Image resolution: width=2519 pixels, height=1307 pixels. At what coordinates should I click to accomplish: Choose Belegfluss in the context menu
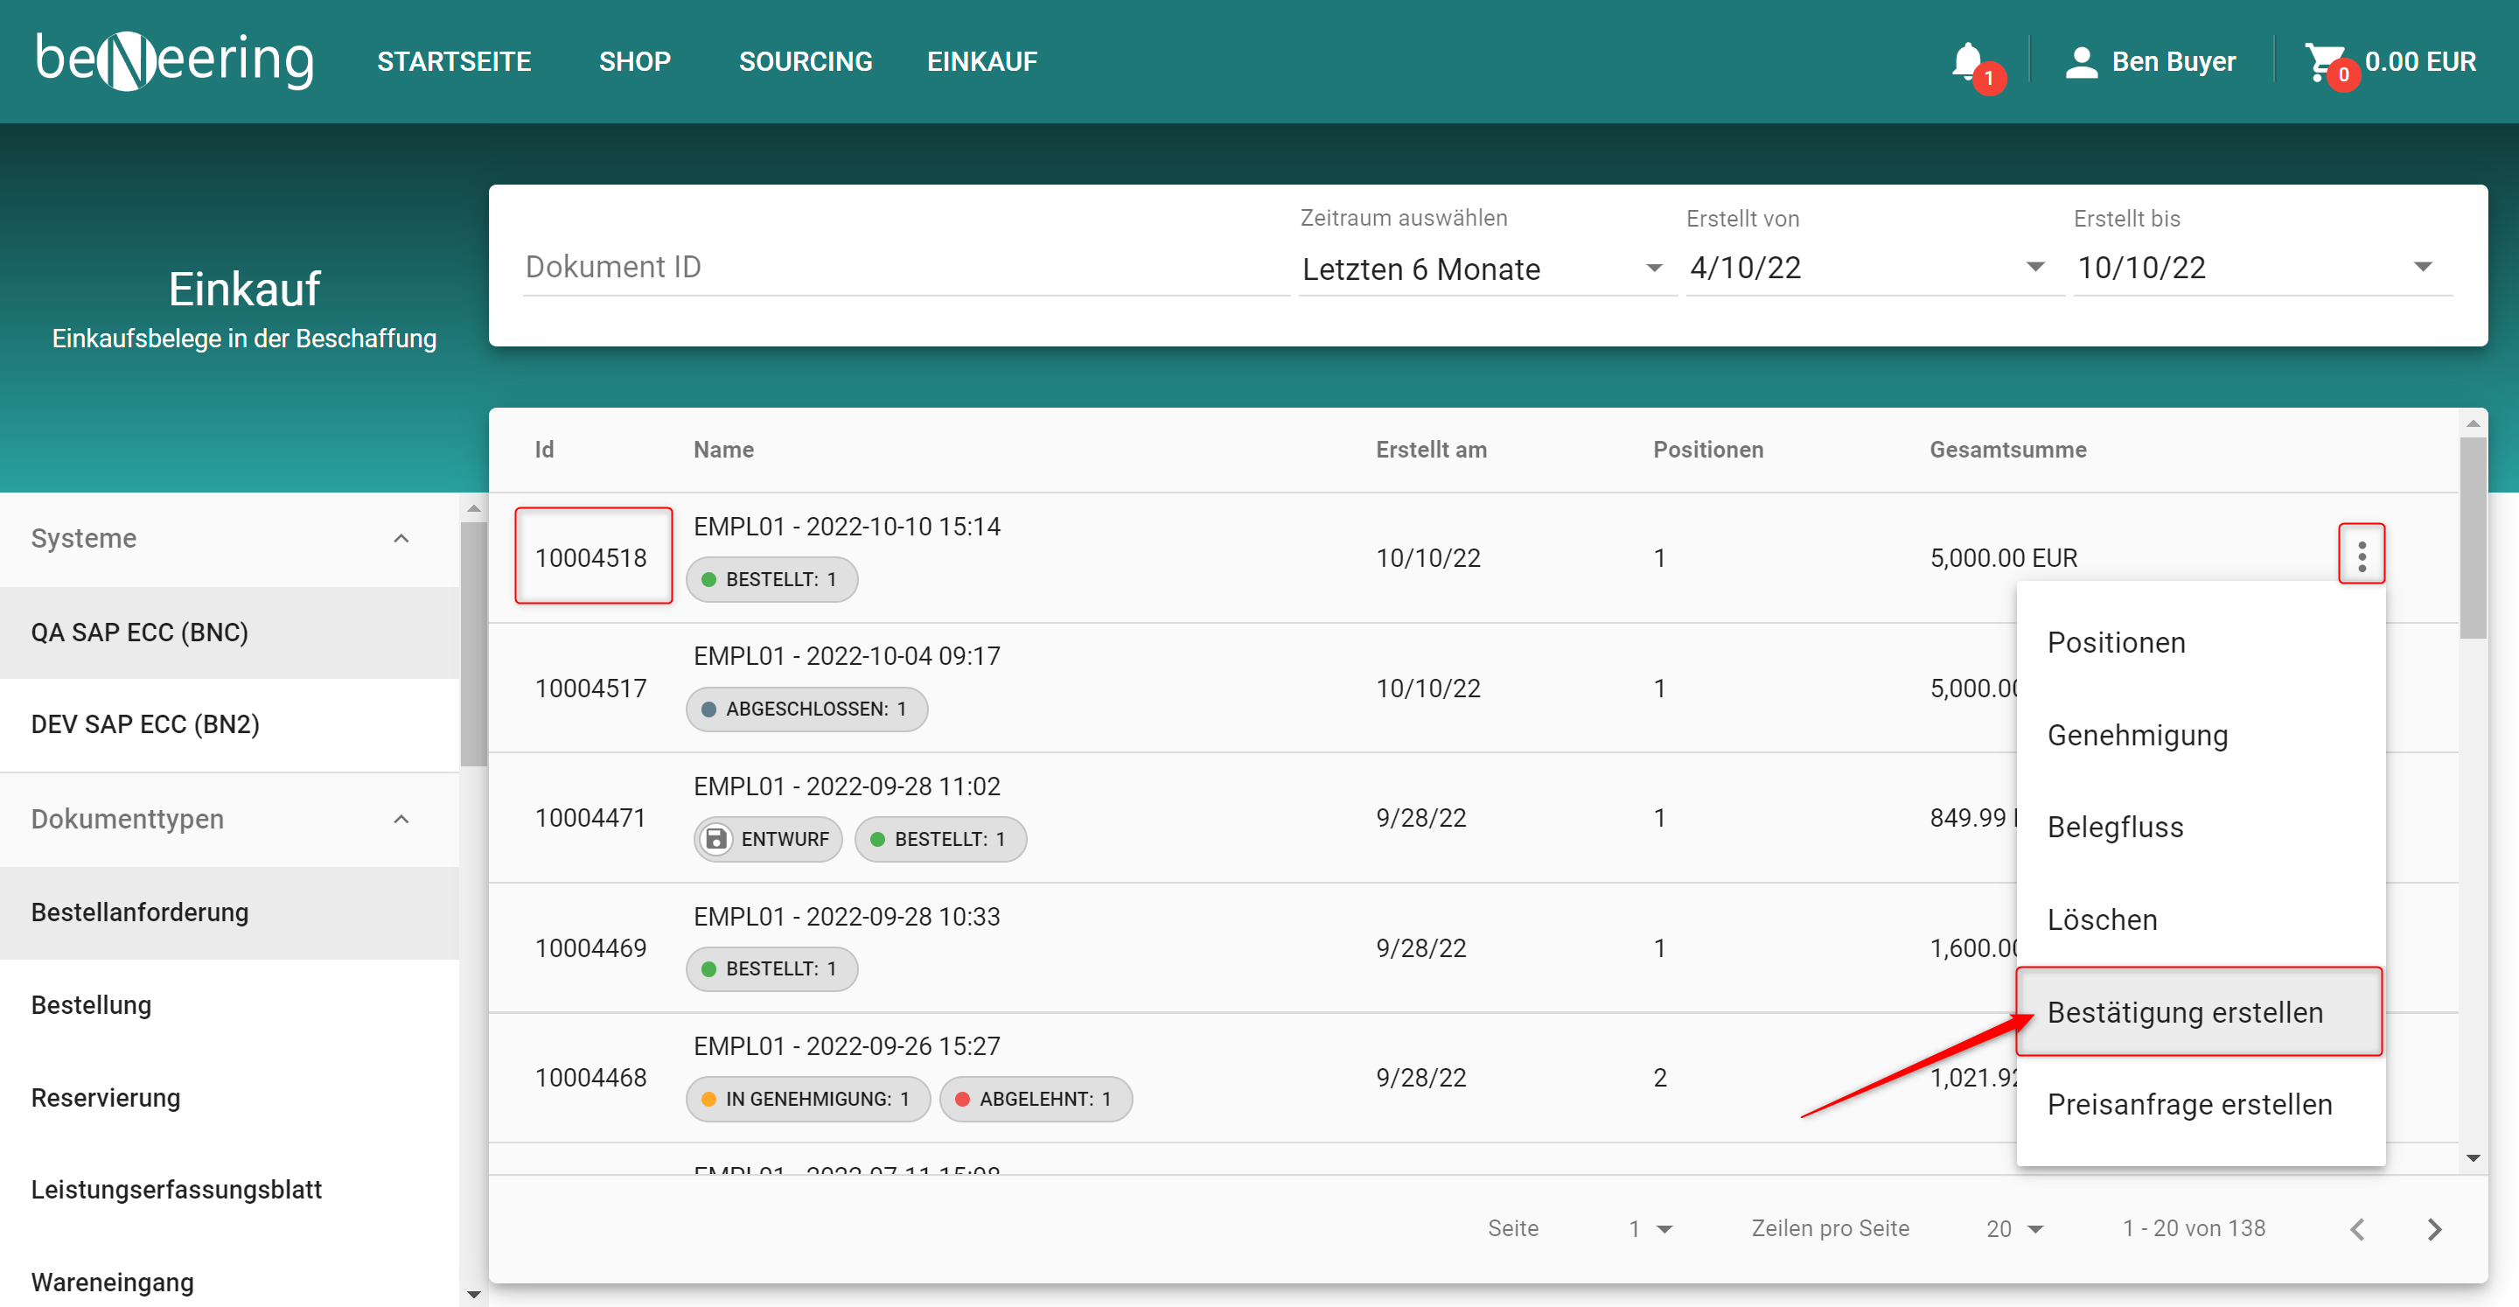click(2114, 827)
